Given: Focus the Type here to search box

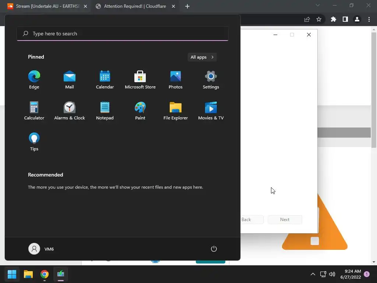Looking at the screenshot, I should tap(123, 34).
